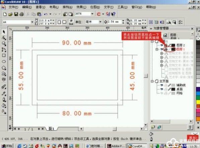
Task: Select the Zoom magnifier tool
Action: coord(4,44)
